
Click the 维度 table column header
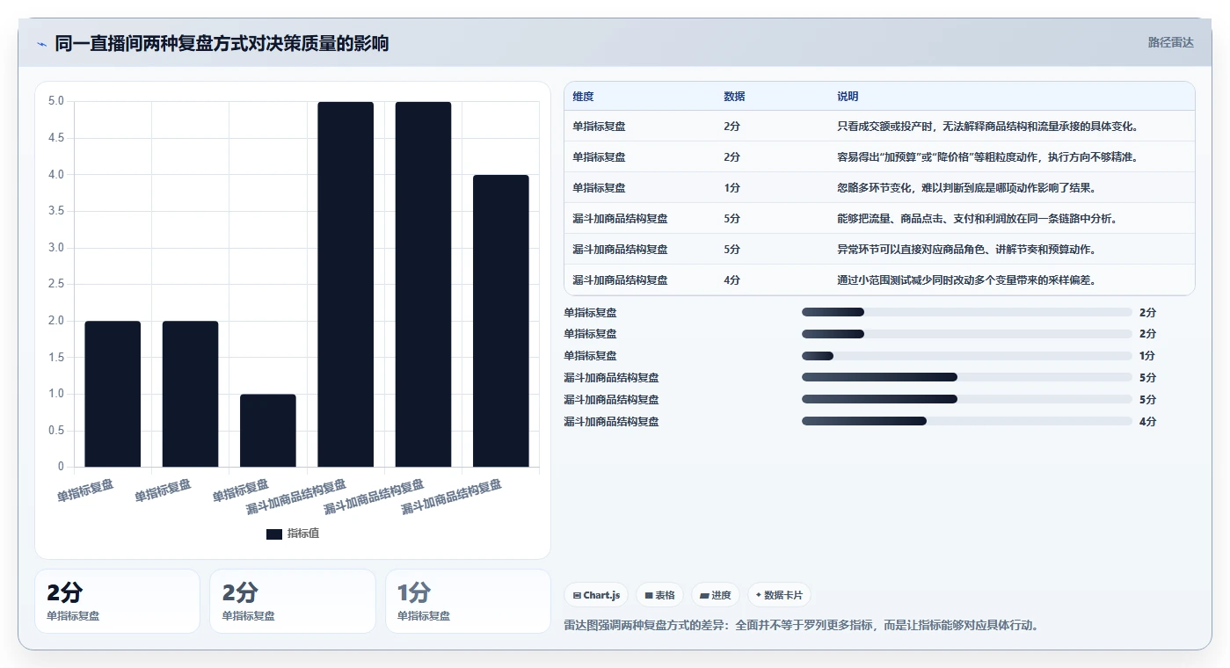click(583, 97)
